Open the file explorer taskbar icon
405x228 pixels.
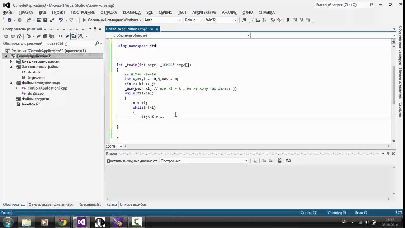27,222
